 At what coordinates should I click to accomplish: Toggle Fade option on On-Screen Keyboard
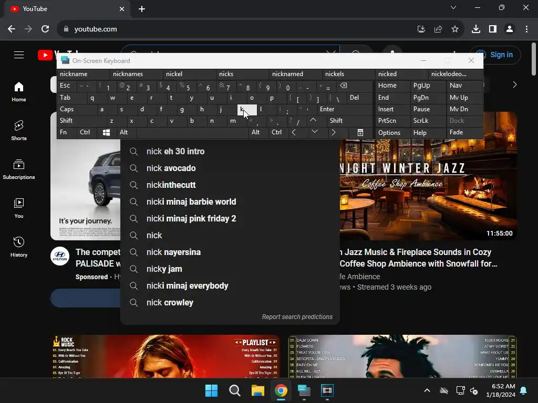point(464,132)
